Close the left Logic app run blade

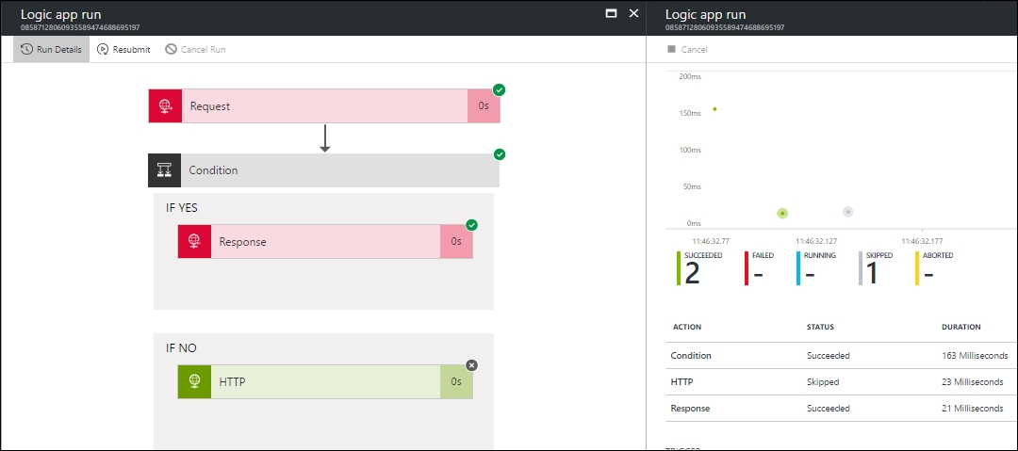pyautogui.click(x=633, y=13)
